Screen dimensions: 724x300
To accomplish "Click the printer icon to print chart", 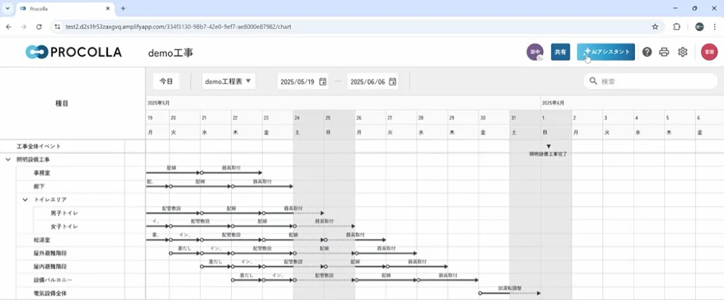I will tap(664, 52).
